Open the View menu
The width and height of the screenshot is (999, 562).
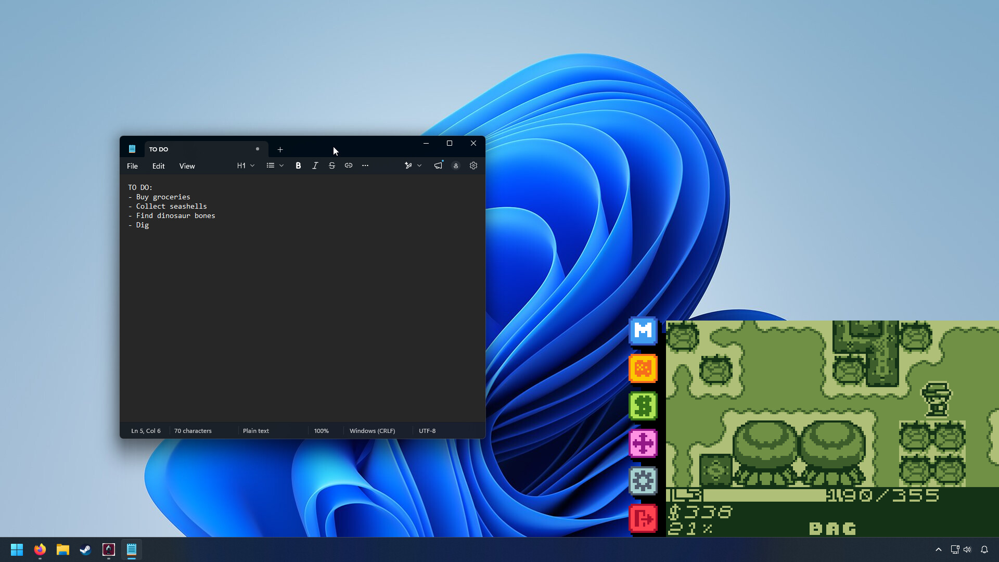click(187, 166)
